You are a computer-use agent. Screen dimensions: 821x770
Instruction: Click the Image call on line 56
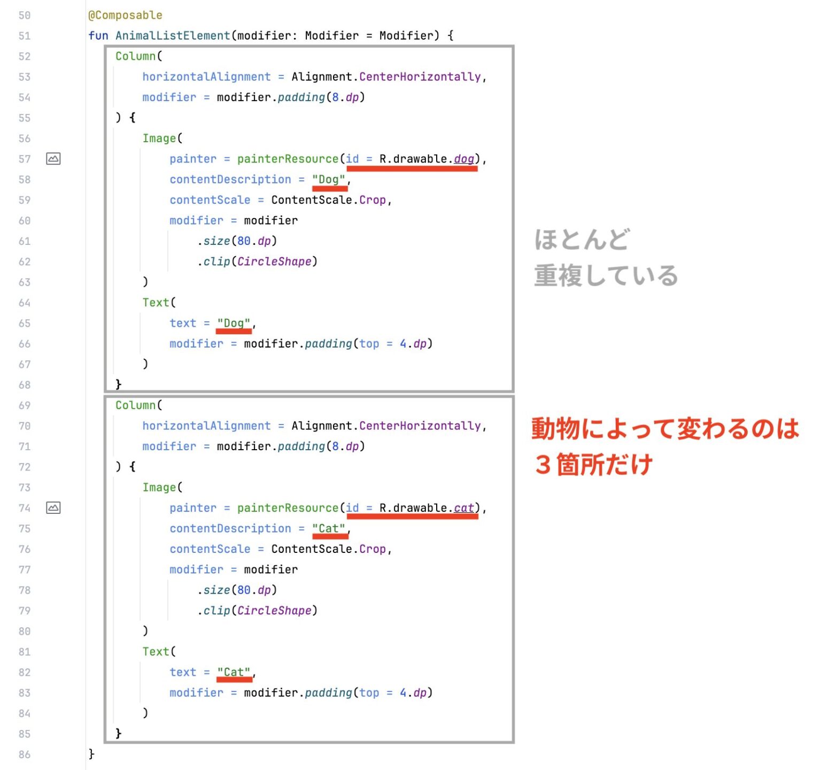tap(159, 138)
